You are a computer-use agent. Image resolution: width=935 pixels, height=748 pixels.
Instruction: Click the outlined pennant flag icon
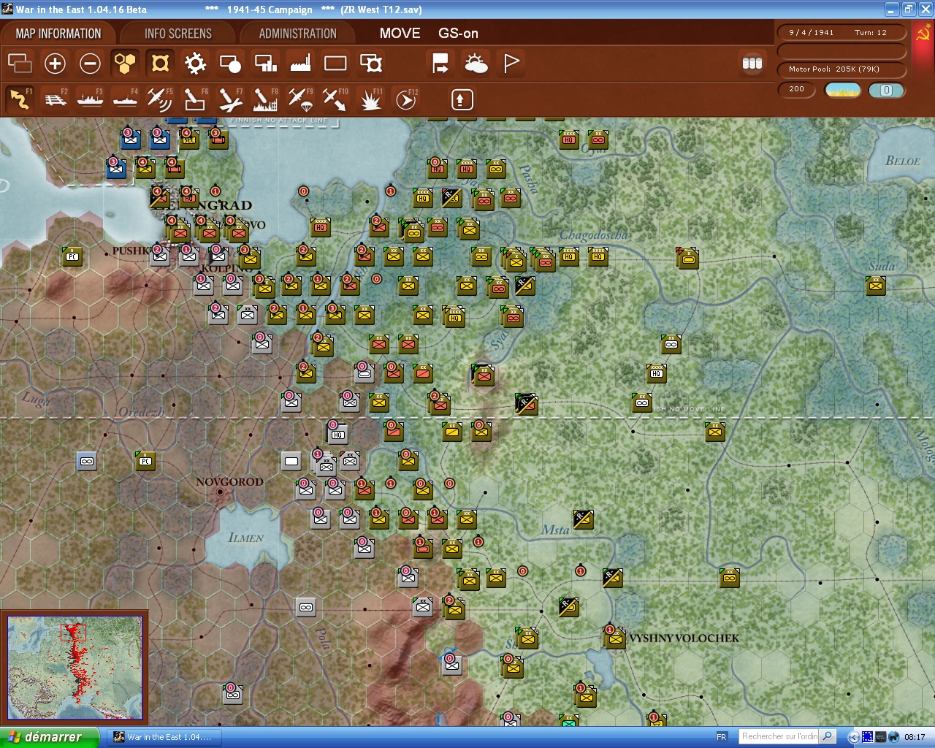click(x=511, y=64)
